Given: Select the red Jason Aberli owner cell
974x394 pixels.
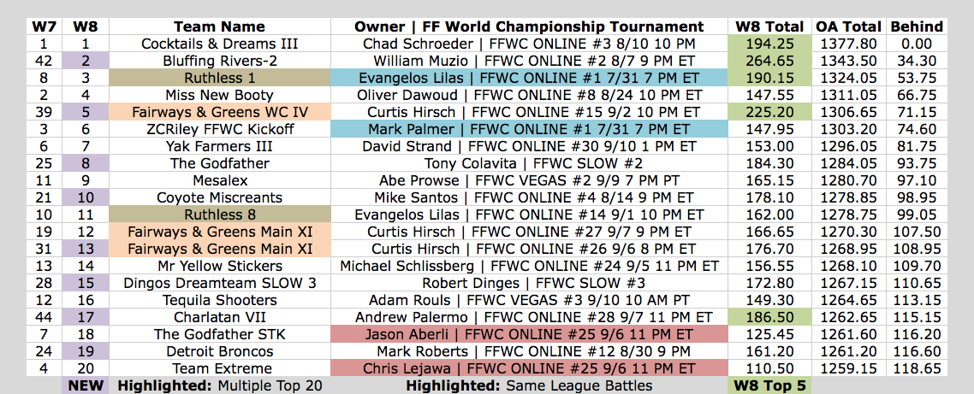Looking at the screenshot, I should pos(529,334).
